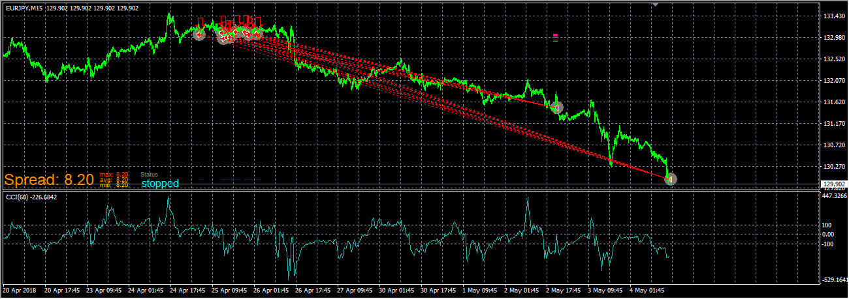Click the min: 8.20 spread value
Image resolution: width=849 pixels, height=299 pixels.
(114, 185)
